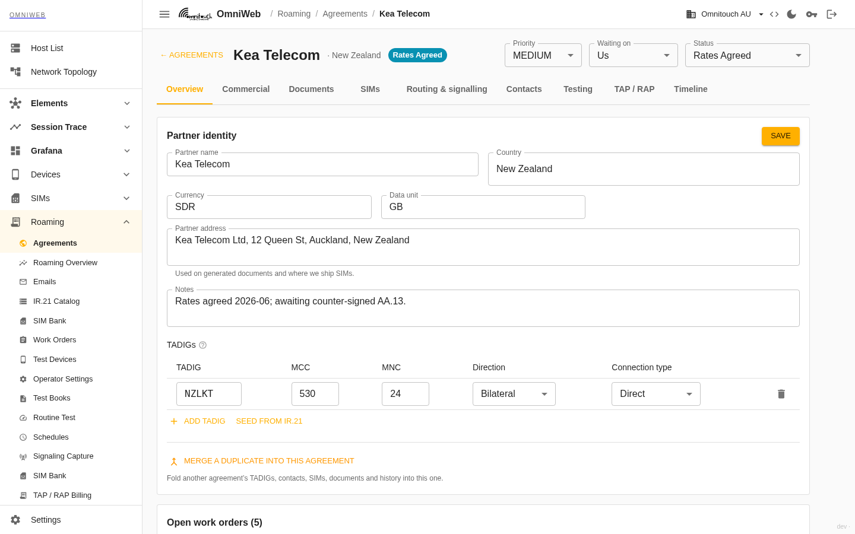The image size is (855, 534).
Task: Click Merge a duplicate into this agreement
Action: 262,461
